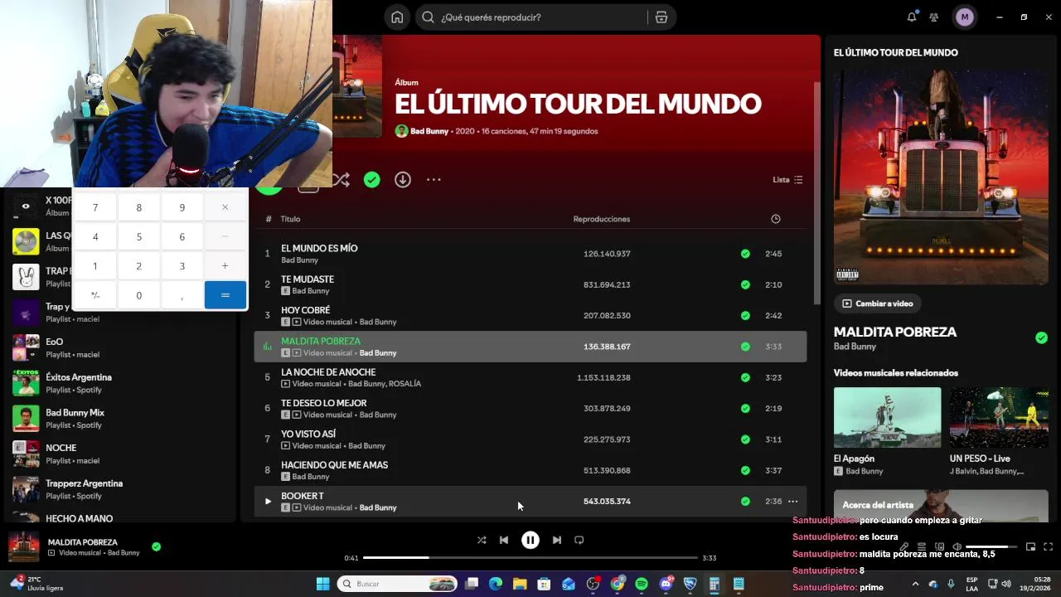The width and height of the screenshot is (1061, 597).
Task: Toggle saved check on EL MUNDO ES MÍO
Action: click(745, 254)
